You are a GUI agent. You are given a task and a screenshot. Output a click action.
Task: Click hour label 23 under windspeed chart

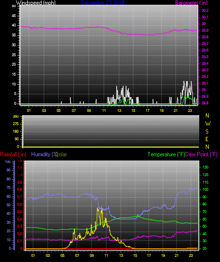click(x=190, y=110)
